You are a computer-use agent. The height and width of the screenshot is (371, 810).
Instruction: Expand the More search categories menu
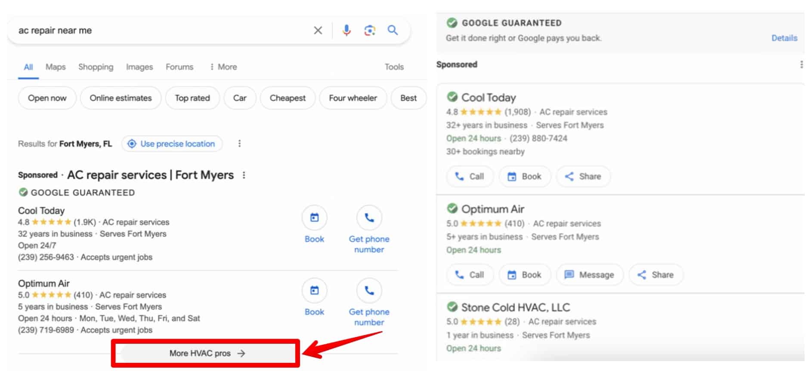(223, 67)
